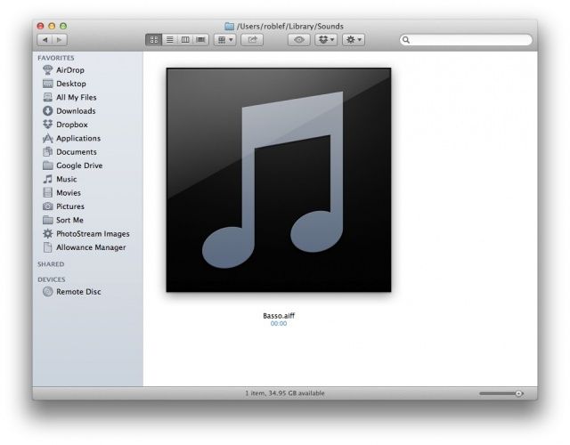Click the Share toolbar button
570x445 pixels.
pyautogui.click(x=253, y=40)
